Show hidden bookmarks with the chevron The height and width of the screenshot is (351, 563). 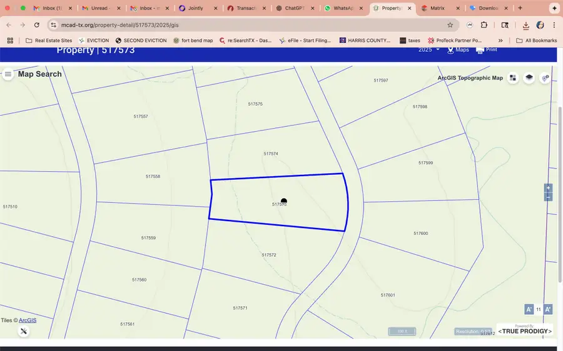(500, 41)
